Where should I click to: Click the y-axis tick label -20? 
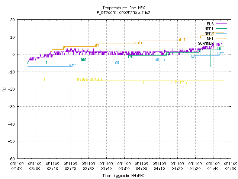pyautogui.click(x=12, y=89)
